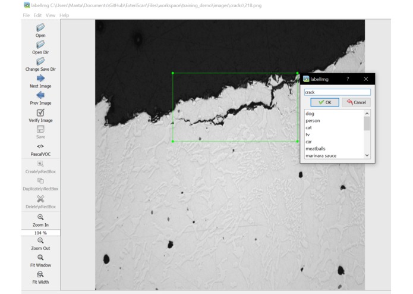Select tv in the label list
The width and height of the screenshot is (413, 294).
tap(334, 135)
